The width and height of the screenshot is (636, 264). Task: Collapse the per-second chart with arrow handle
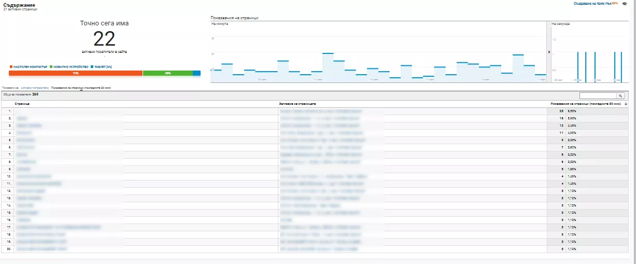548,52
